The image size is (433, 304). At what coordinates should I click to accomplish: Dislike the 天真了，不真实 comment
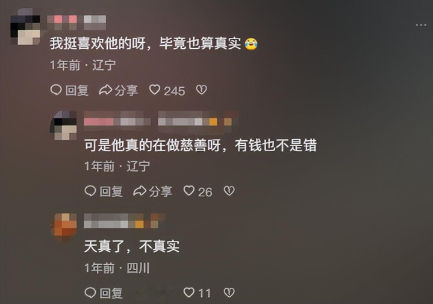coord(229,293)
